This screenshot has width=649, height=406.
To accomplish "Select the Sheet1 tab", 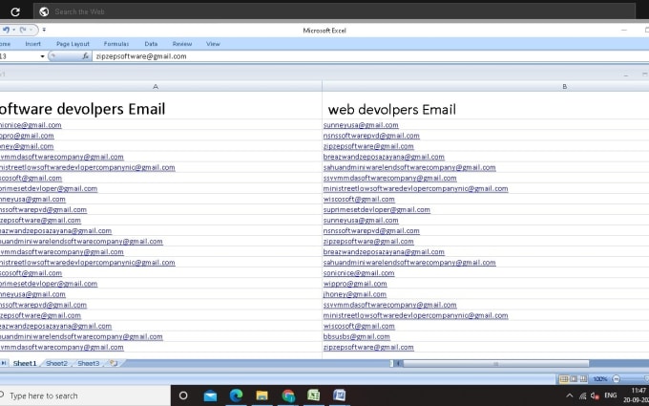I will 25,363.
